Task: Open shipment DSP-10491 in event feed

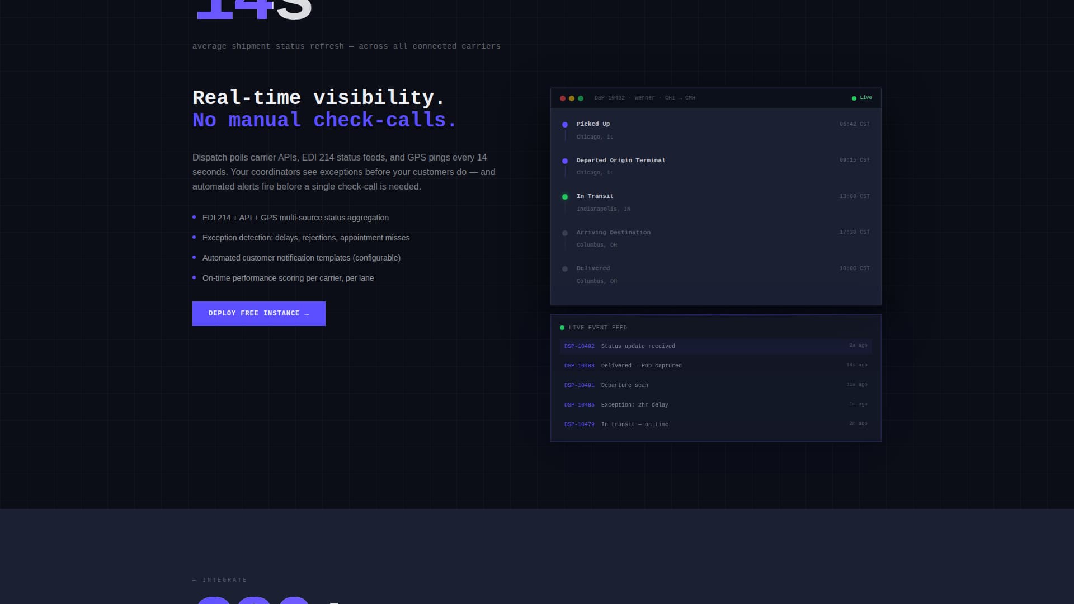Action: (x=580, y=385)
